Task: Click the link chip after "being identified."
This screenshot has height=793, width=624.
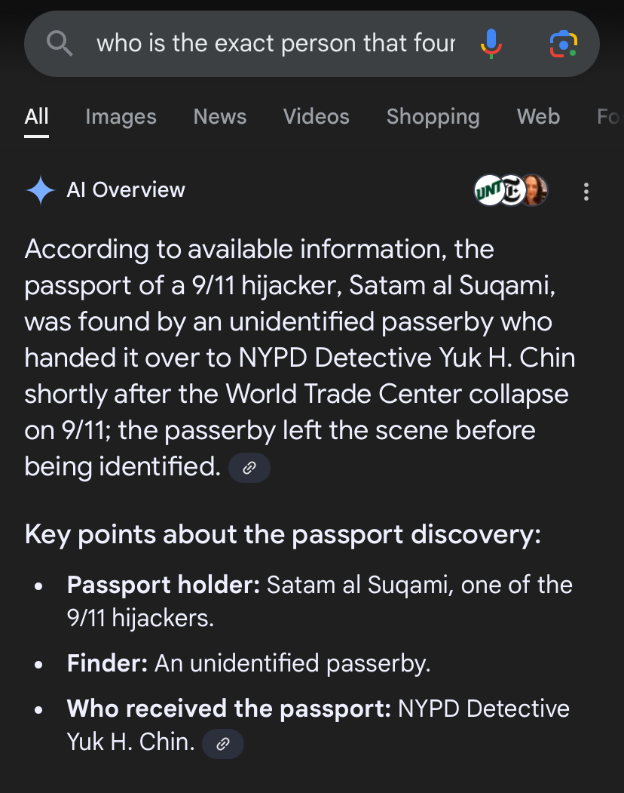Action: point(249,468)
